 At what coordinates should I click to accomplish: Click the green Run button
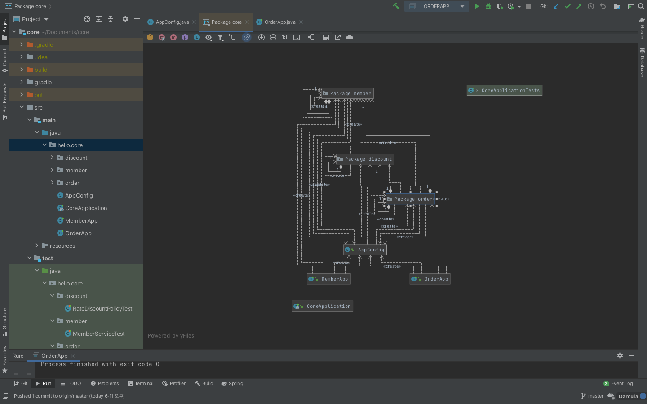point(477,6)
